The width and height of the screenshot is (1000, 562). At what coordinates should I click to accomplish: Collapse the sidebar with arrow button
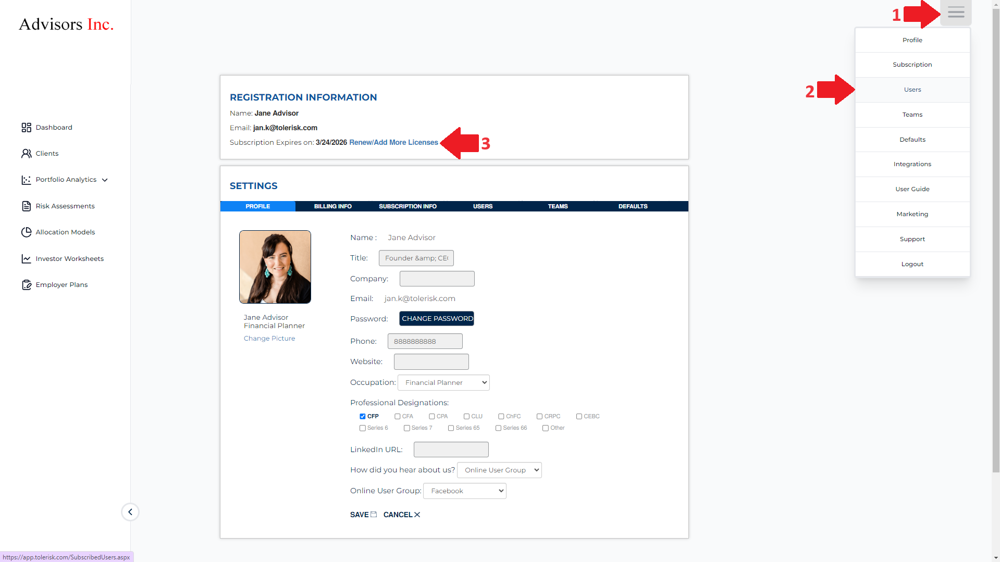pos(130,512)
